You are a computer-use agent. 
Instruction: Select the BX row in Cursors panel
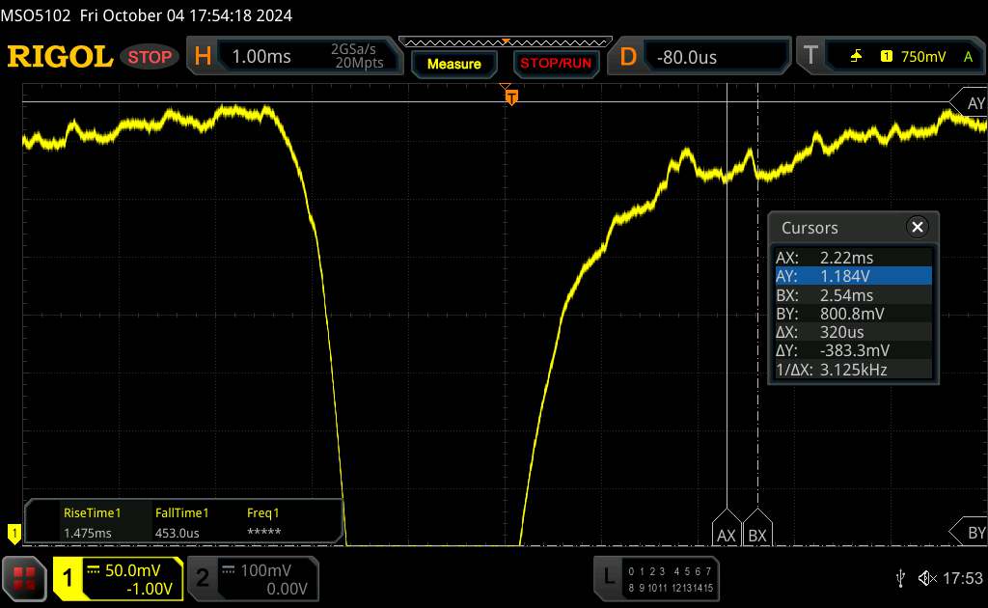click(x=853, y=294)
